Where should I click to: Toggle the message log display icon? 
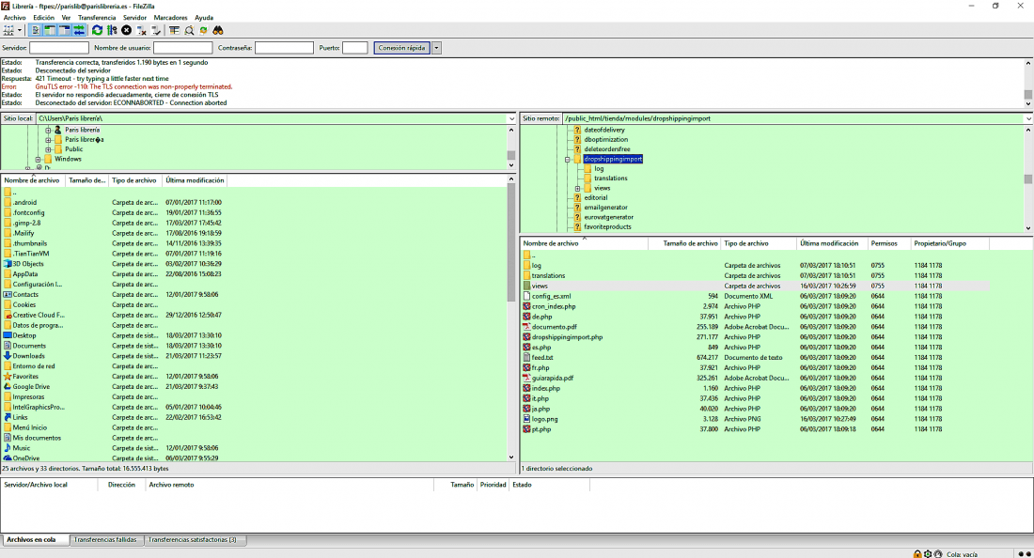(36, 30)
